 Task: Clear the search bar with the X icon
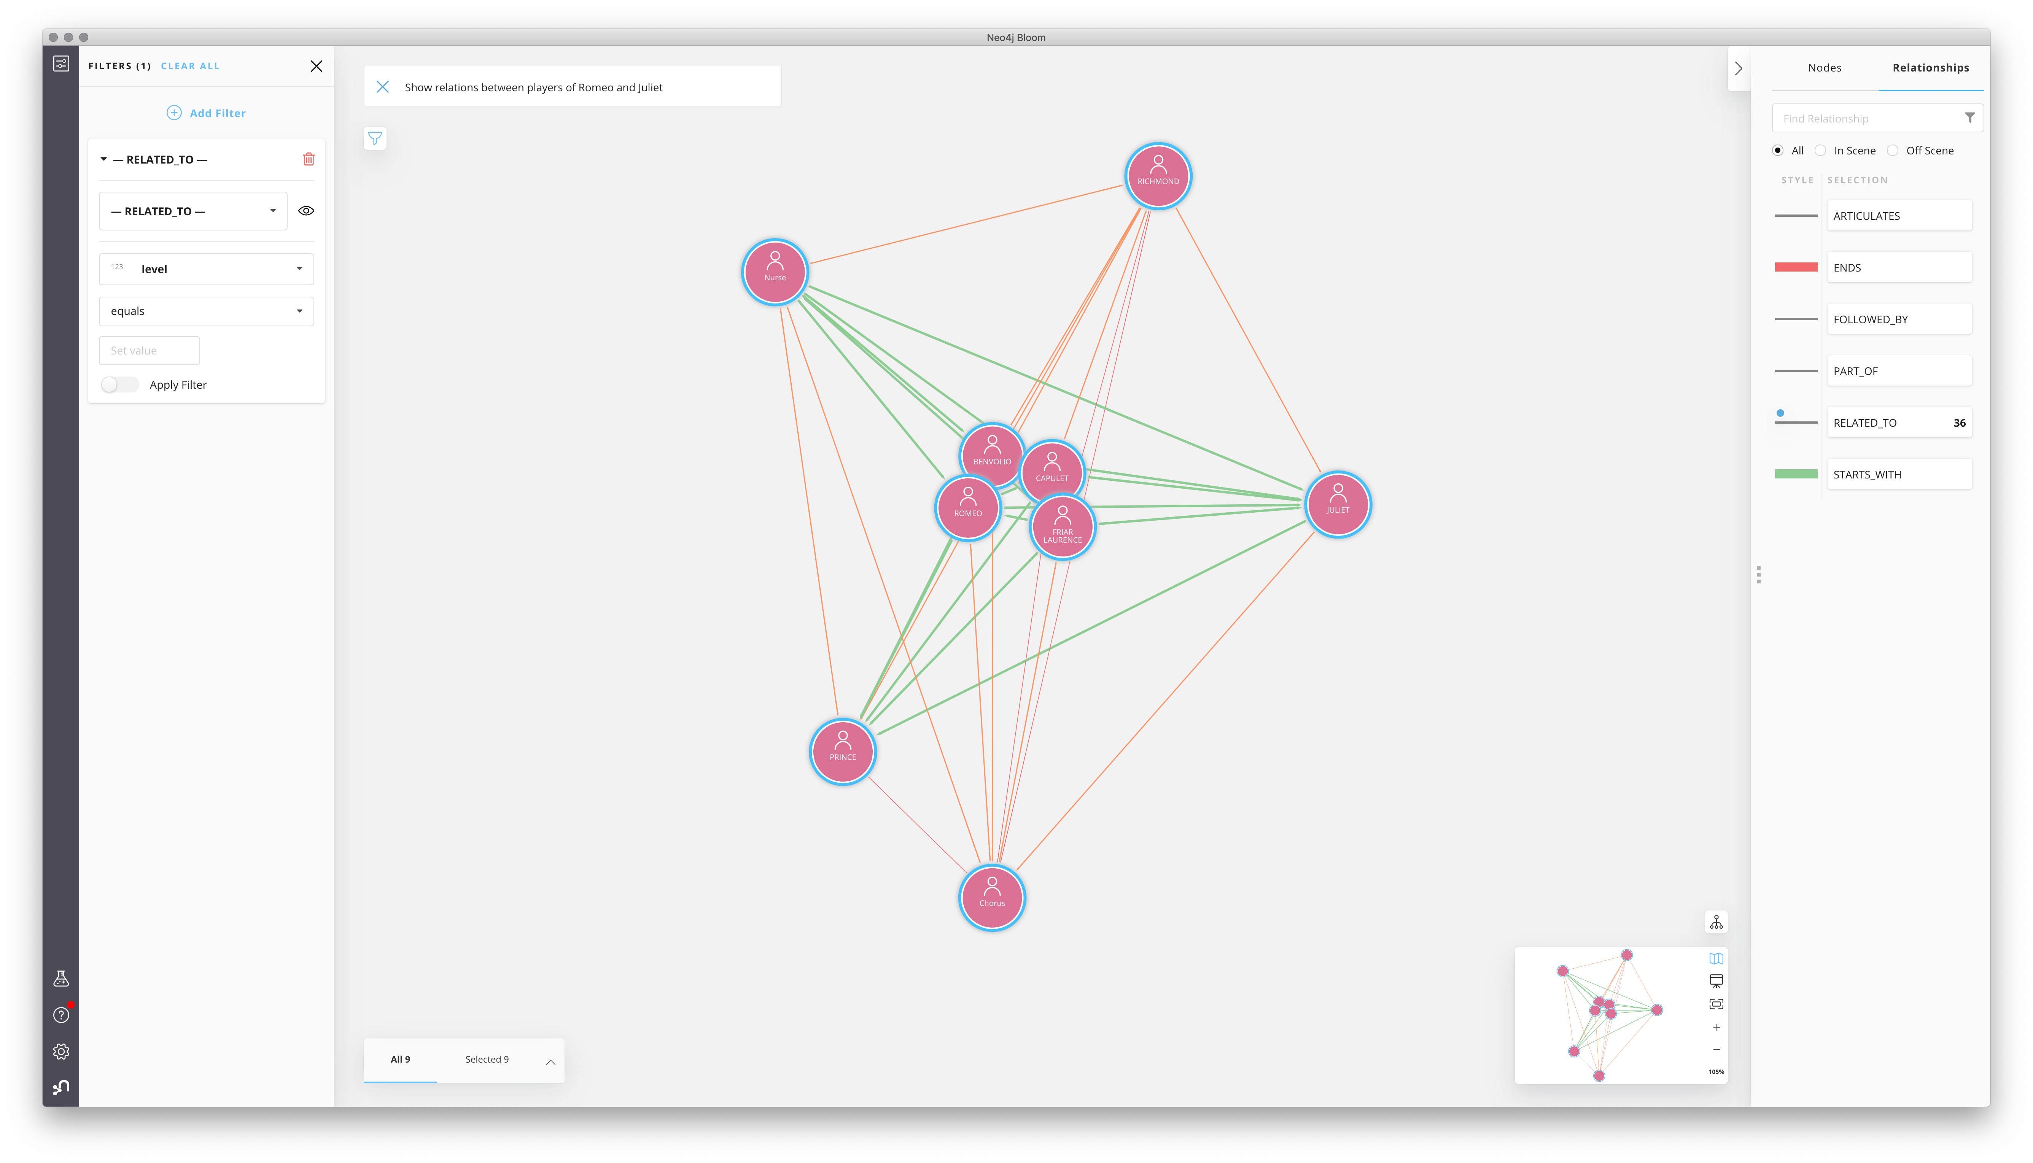[x=383, y=87]
